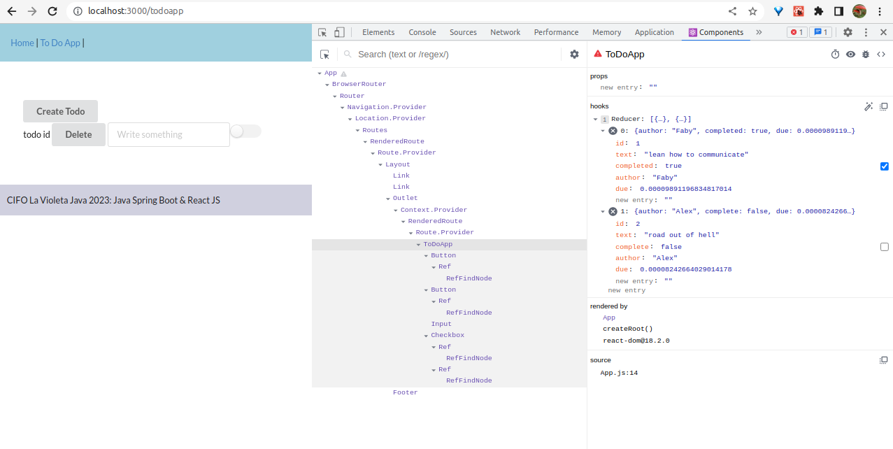Image resolution: width=893 pixels, height=449 pixels.
Task: Open the Extensions puzzle menu
Action: (x=818, y=11)
